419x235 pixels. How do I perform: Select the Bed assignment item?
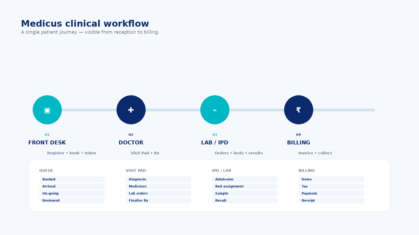pos(245,186)
